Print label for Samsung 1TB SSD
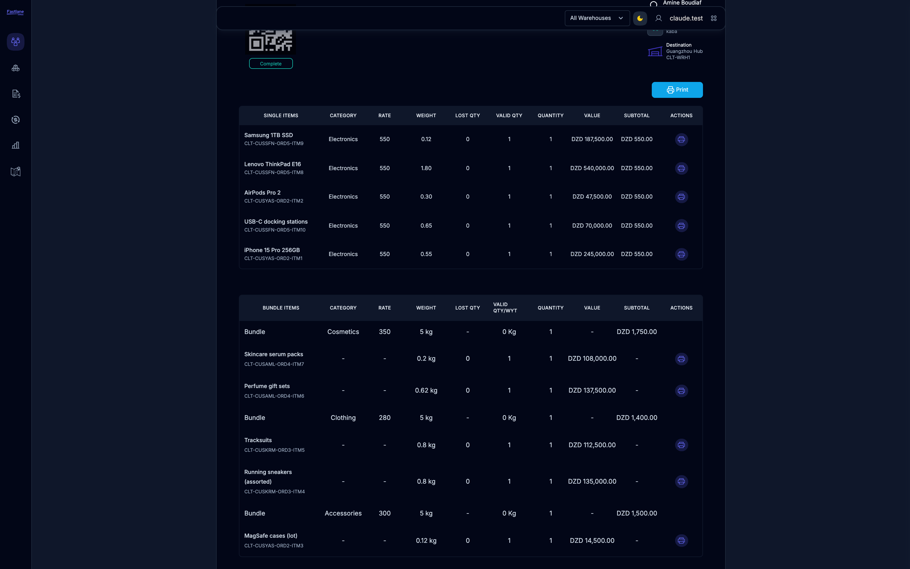This screenshot has height=569, width=910. tap(681, 140)
